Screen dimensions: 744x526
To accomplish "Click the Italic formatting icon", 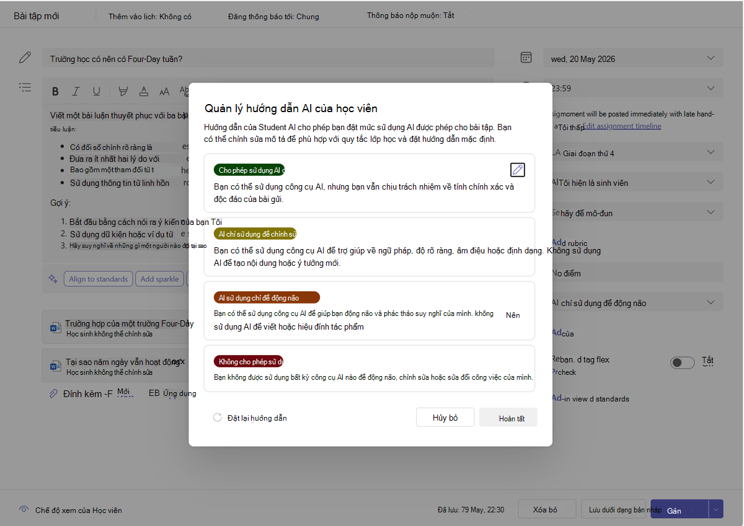I will (76, 92).
